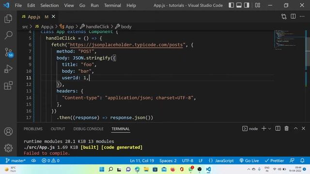Open changes compare icon in editor toolbar
310x174 pixels.
tap(284, 16)
